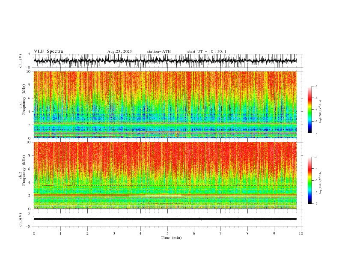Screen dimensions: 339x262
Task: Click the ch.2 colorbar 'log(PSD)(V²/Hz)' label
Action: (321, 182)
